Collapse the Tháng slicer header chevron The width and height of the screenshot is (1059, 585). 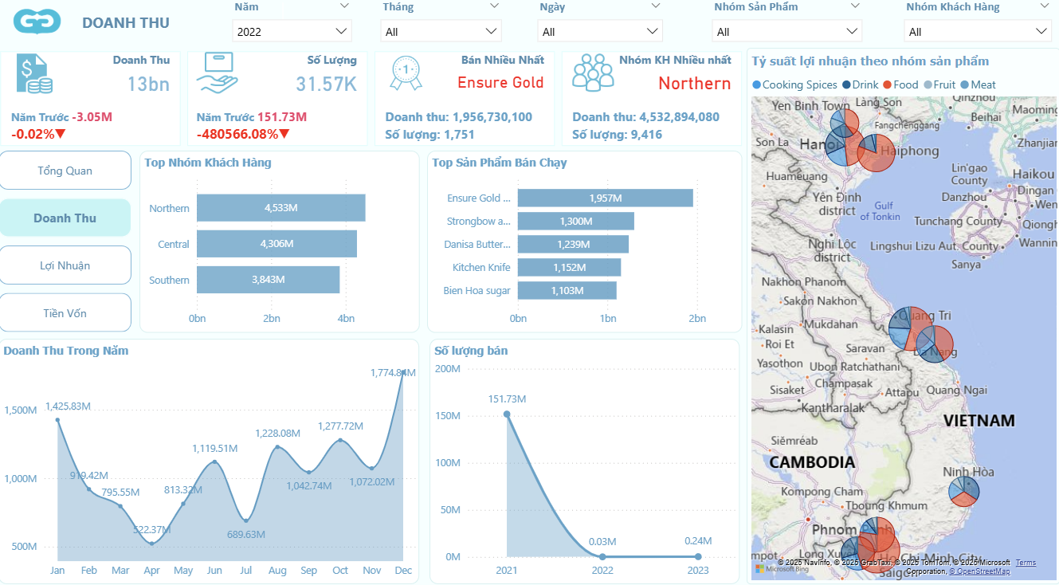pos(494,6)
